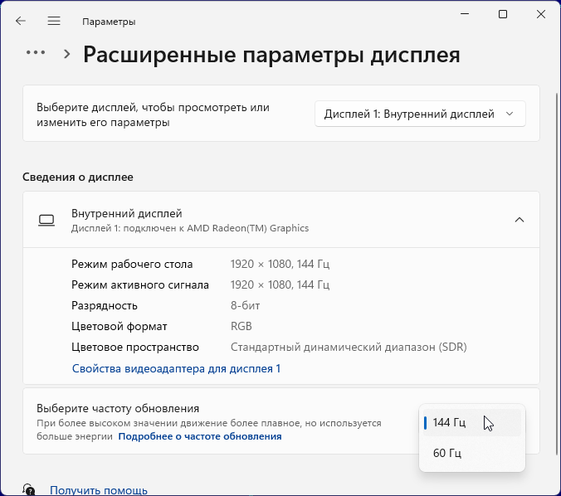The height and width of the screenshot is (496, 561).
Task: Click the Расширенные параметры дисплея page title
Action: [271, 56]
